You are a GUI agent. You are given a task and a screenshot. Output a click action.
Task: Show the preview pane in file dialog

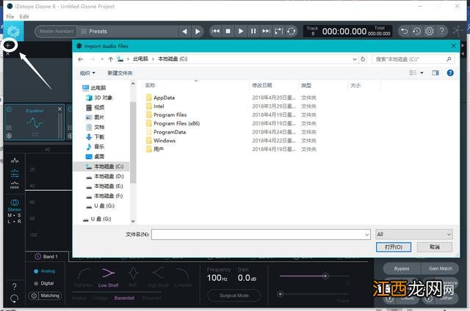tap(435, 73)
